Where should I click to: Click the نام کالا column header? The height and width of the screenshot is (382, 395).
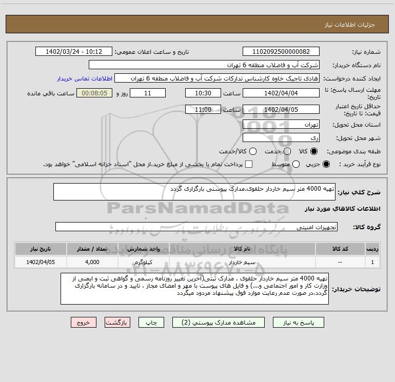click(x=242, y=249)
